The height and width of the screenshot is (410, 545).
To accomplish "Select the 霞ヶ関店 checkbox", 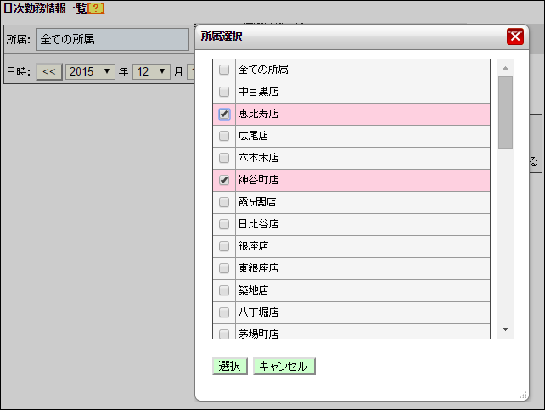I will [224, 202].
